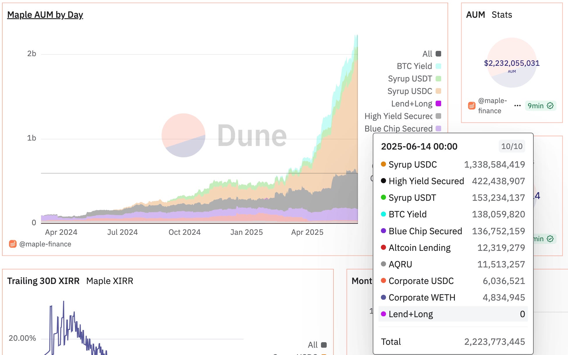Click the 9min refresh status badge
The height and width of the screenshot is (355, 568).
click(x=540, y=106)
